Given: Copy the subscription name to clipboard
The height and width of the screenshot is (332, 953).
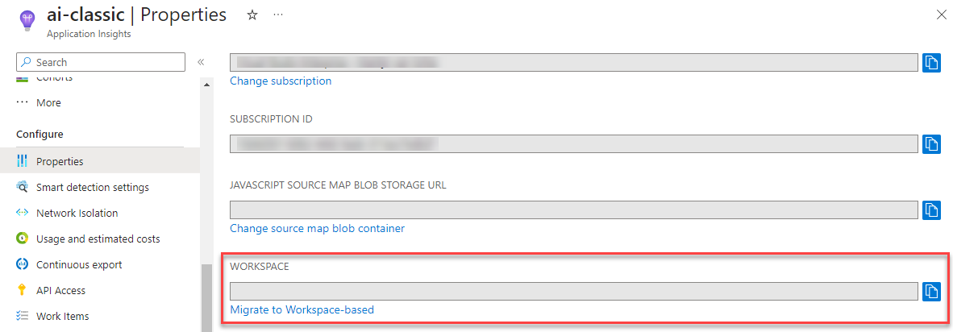Looking at the screenshot, I should pyautogui.click(x=931, y=63).
